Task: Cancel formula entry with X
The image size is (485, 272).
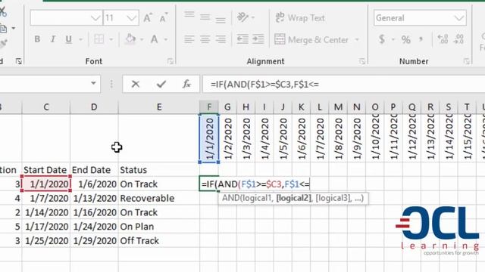Action: [x=136, y=84]
